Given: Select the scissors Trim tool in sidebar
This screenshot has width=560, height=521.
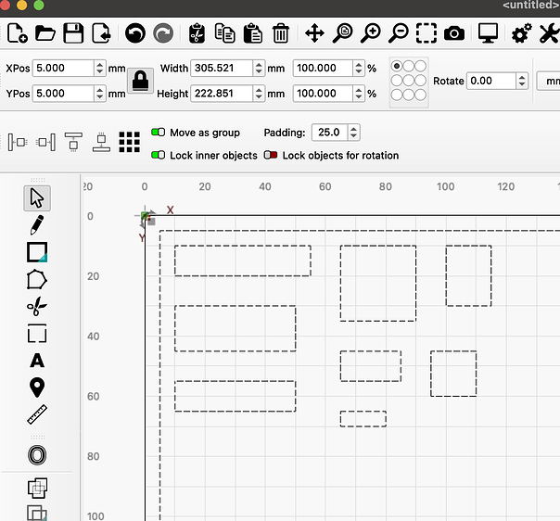Looking at the screenshot, I should [x=37, y=306].
